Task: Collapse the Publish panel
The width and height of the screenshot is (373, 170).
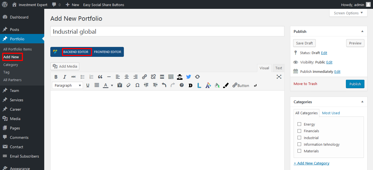Action: (362, 31)
